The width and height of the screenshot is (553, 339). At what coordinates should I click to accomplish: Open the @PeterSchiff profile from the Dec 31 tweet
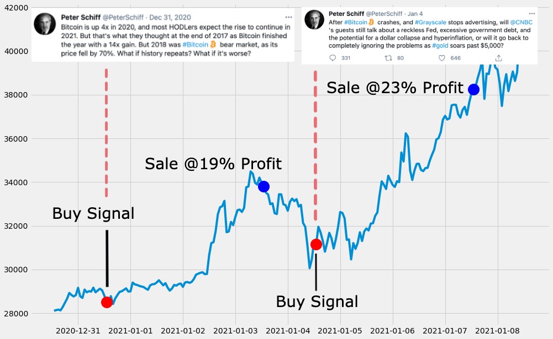pyautogui.click(x=123, y=17)
